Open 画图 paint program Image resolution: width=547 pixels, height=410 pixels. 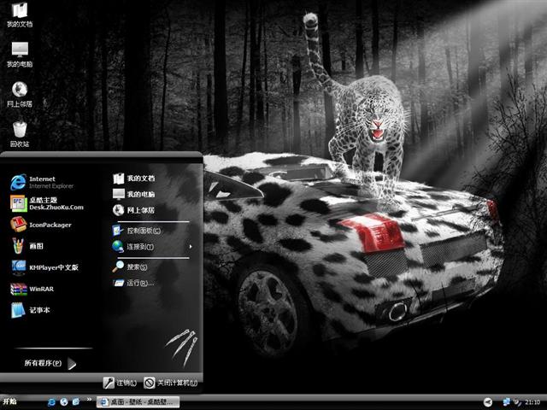27,246
